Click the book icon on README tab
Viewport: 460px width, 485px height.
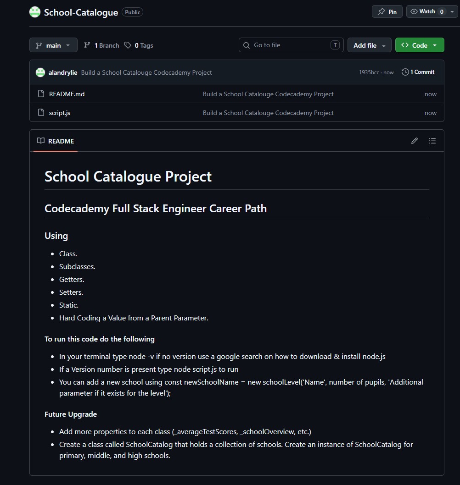(40, 141)
